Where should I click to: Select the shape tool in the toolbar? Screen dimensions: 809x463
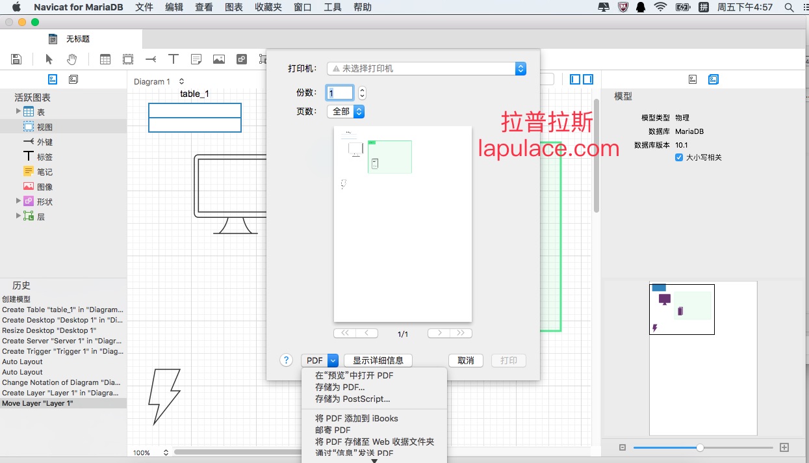click(242, 59)
